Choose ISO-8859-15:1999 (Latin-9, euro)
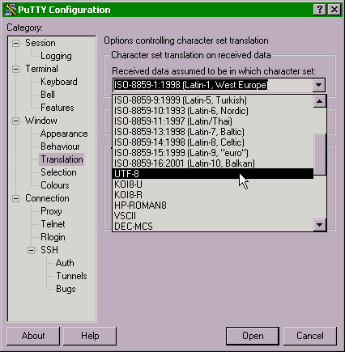The width and height of the screenshot is (345, 352). pyautogui.click(x=213, y=153)
